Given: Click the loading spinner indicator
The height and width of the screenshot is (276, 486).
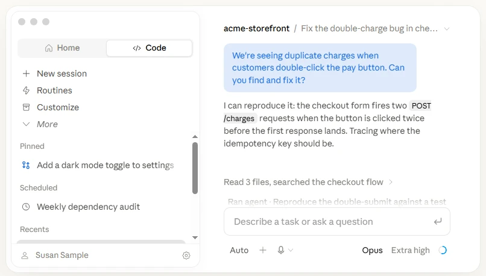Looking at the screenshot, I should 443,250.
